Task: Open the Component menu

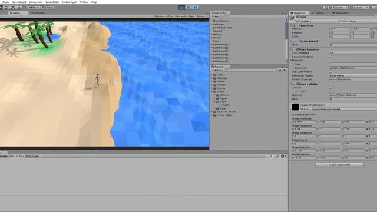Action: 35,2
